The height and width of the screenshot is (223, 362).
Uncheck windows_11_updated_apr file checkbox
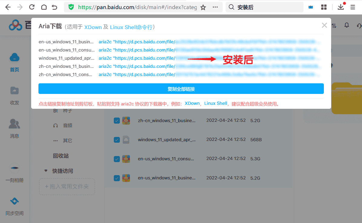point(117,140)
